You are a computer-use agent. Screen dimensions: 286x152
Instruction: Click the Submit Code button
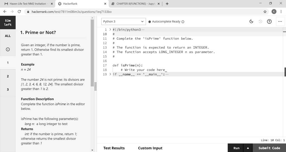point(269,148)
